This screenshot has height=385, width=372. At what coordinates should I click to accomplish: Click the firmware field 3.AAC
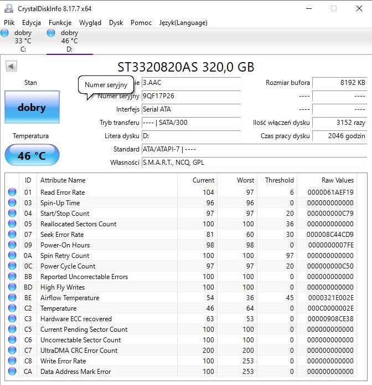pos(191,83)
